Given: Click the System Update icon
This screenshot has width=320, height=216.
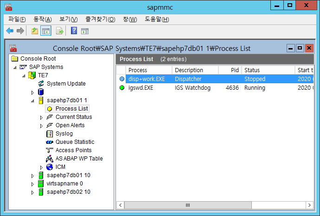Looking at the screenshot, I should coord(41,83).
